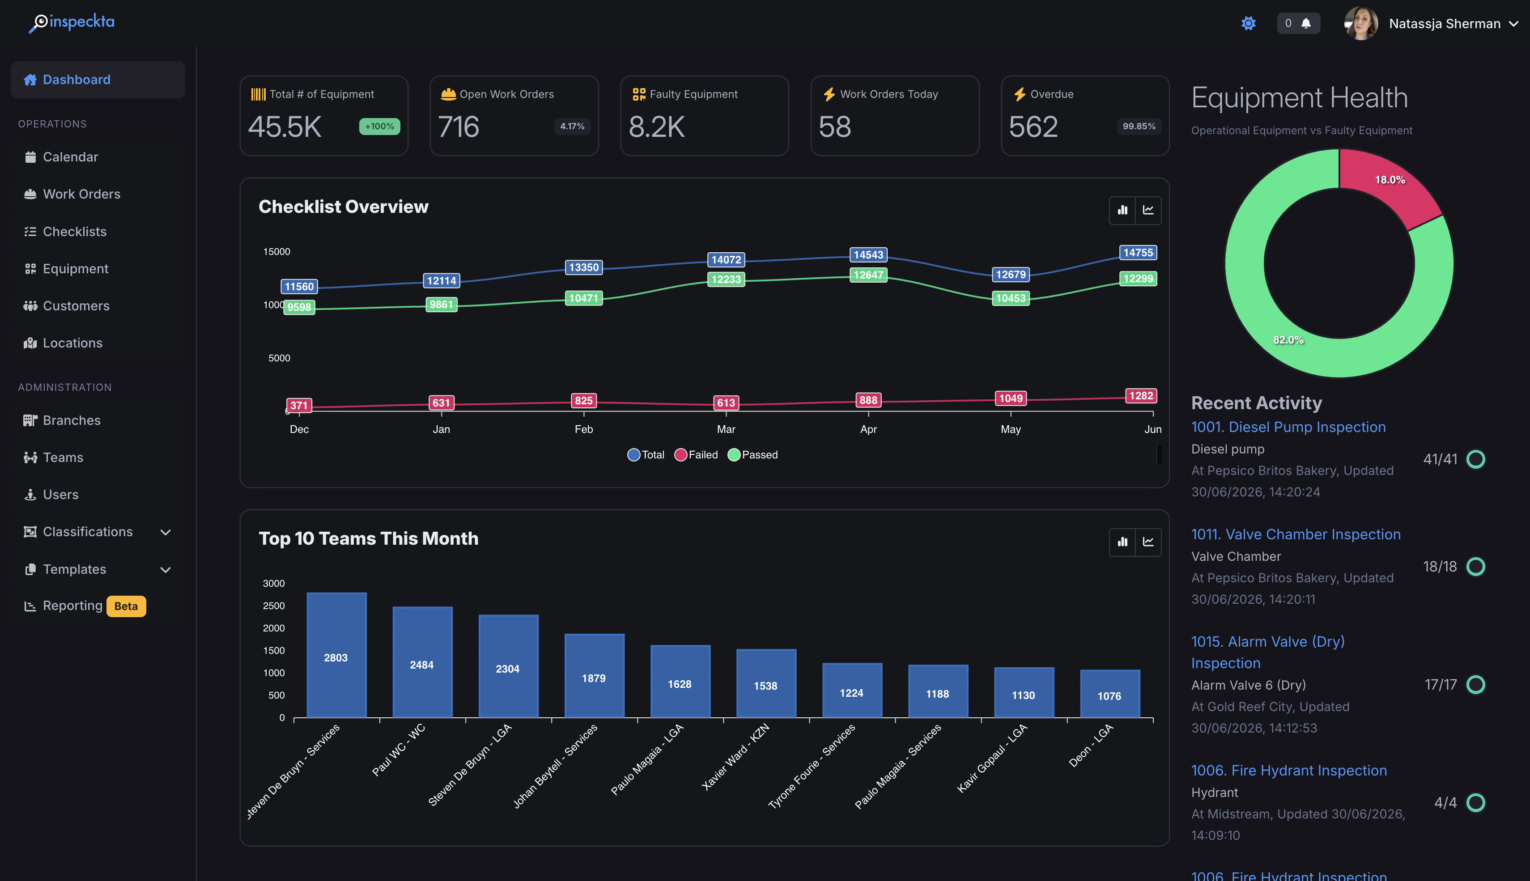This screenshot has width=1530, height=881.
Task: Switch Top 10 Teams to line chart
Action: pos(1148,542)
